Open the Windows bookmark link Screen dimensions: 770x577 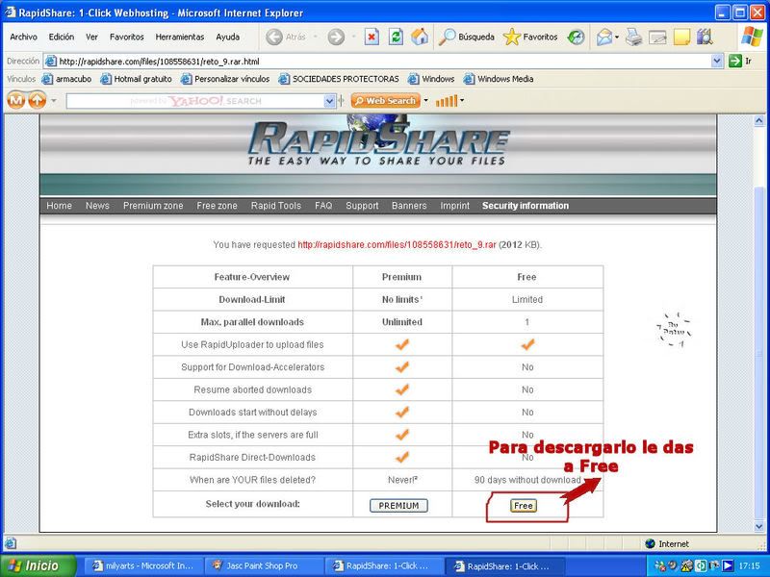pyautogui.click(x=431, y=79)
